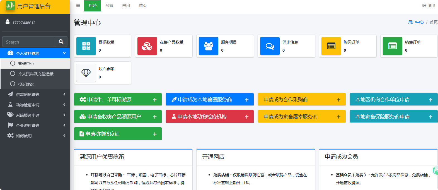Expand 如何使用 sidebar chevron
438x190 pixels.
64,136
